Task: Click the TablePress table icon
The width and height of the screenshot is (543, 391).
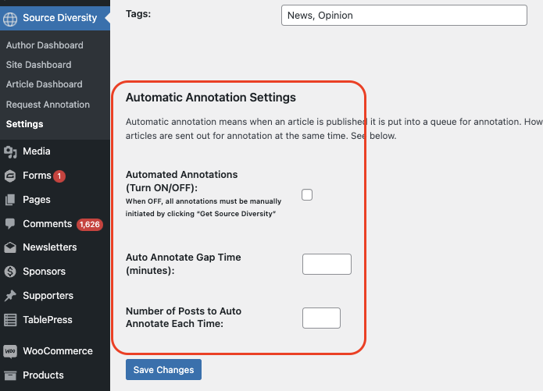Action: [11, 320]
